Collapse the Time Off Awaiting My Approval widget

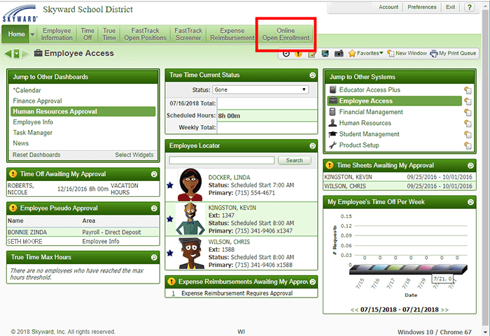point(154,174)
